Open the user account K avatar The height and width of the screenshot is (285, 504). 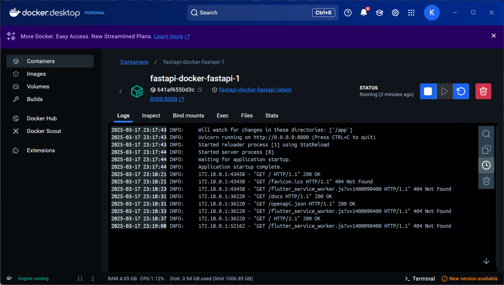click(x=432, y=13)
